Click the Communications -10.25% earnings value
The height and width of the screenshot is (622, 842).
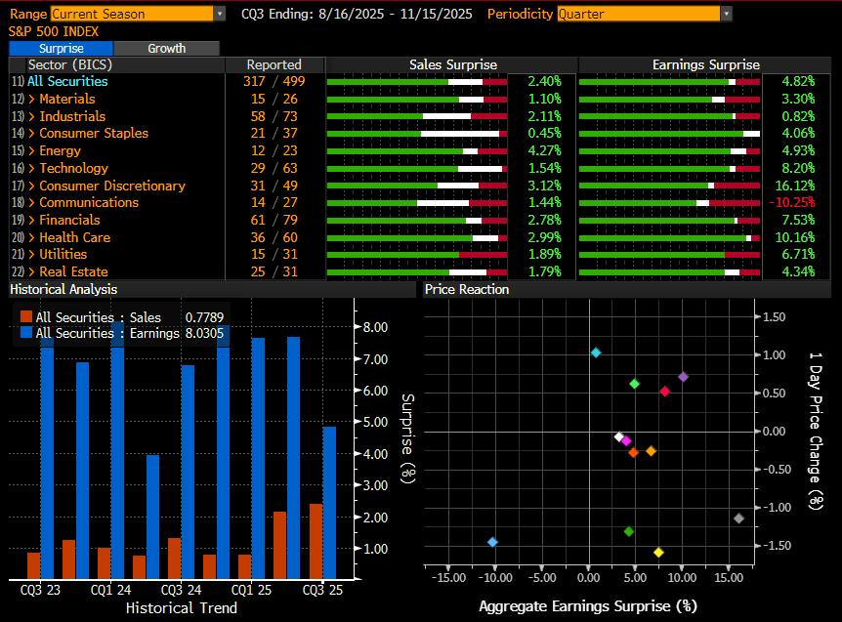(x=791, y=203)
